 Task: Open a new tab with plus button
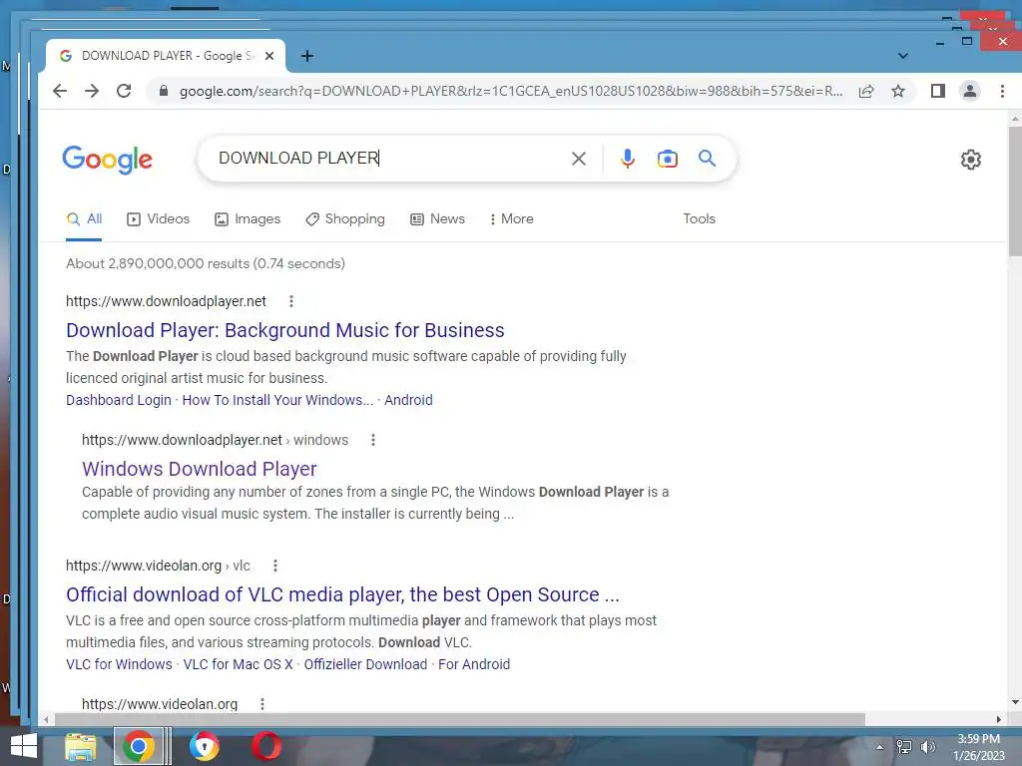click(x=307, y=56)
